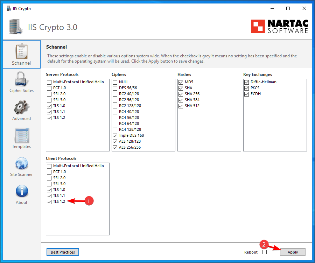Switch to the Templates section
Image resolution: width=315 pixels, height=263 pixels.
point(21,138)
